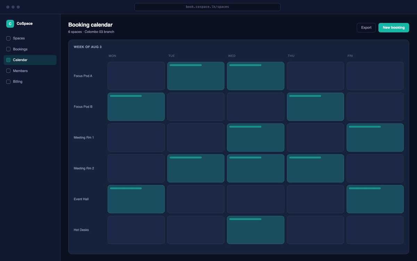
Task: Select the Meeting Rm 1 Thursday slot
Action: pos(316,137)
